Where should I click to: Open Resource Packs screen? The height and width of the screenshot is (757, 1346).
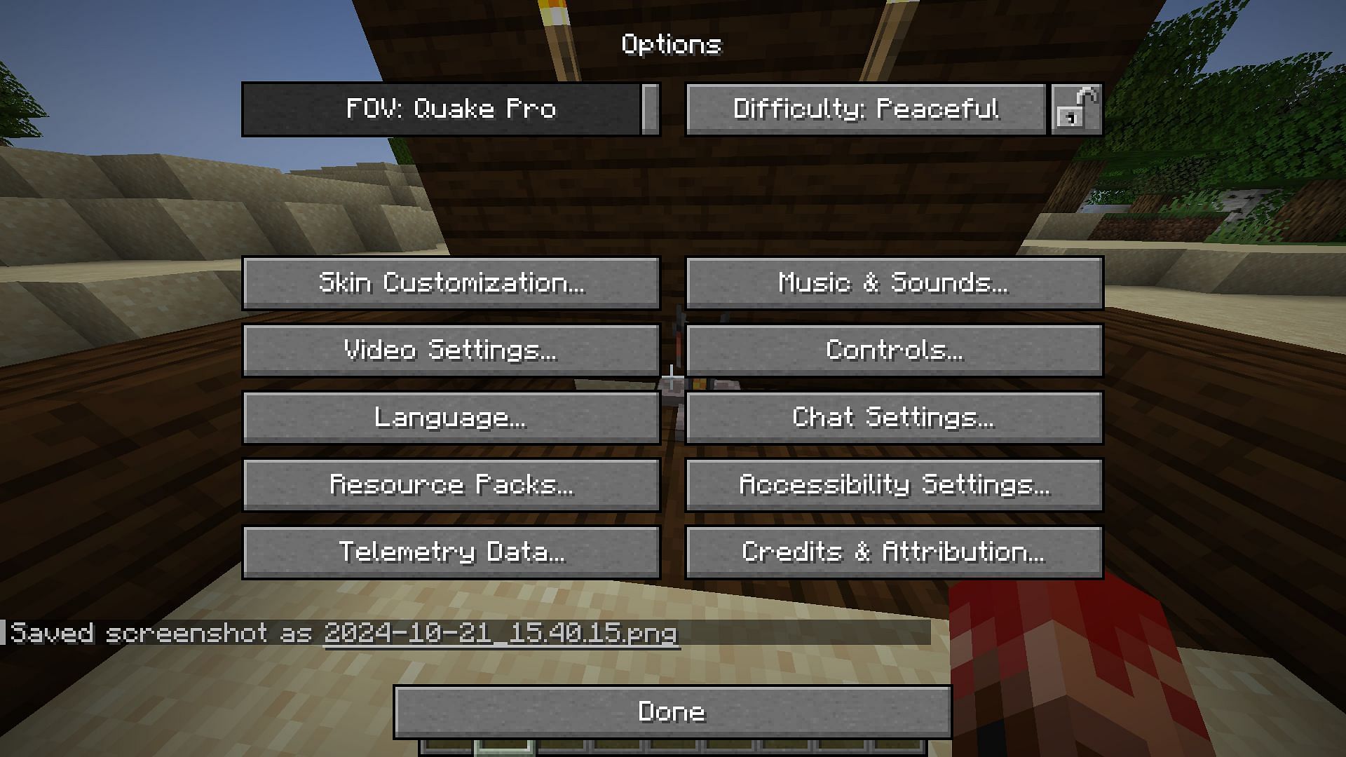click(451, 484)
